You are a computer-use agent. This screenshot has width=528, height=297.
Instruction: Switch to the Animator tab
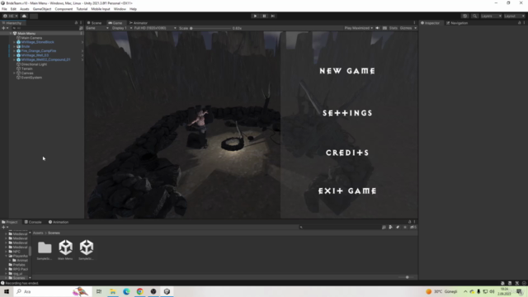click(x=139, y=23)
